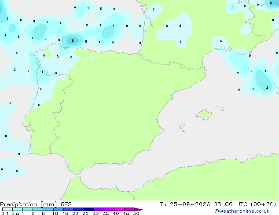Click the over-50 arrow tip of legend
Screen dimensions: 279x215
click(139, 209)
